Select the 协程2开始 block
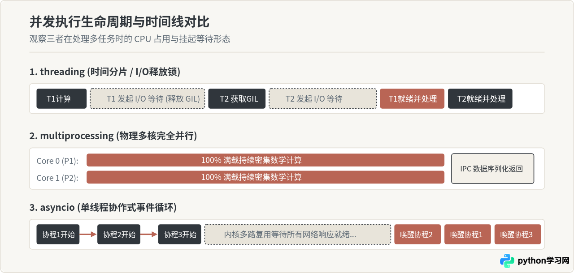The width and height of the screenshot is (574, 273). click(x=119, y=234)
